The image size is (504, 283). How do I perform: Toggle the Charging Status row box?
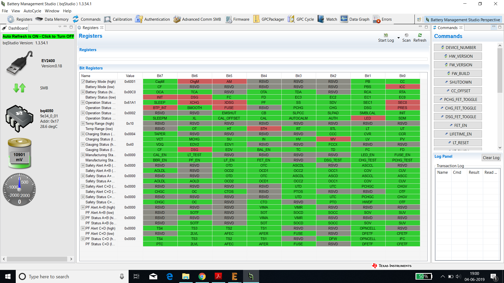83,134
